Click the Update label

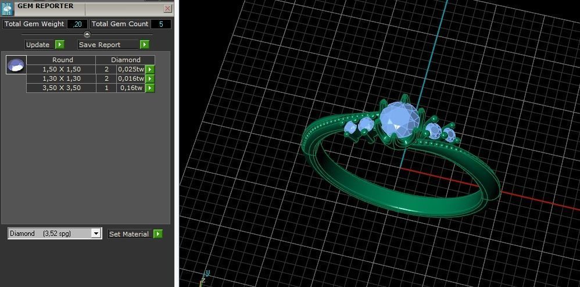(38, 45)
